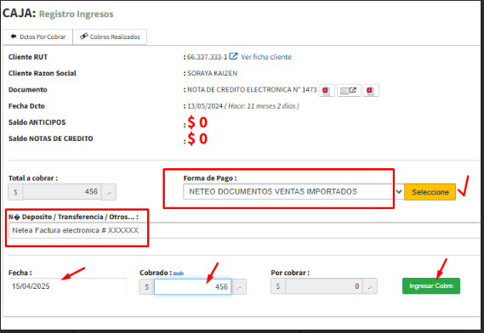Click the Saldo NOTAS DE CREDITO label
This screenshot has height=333, width=484.
pos(51,138)
